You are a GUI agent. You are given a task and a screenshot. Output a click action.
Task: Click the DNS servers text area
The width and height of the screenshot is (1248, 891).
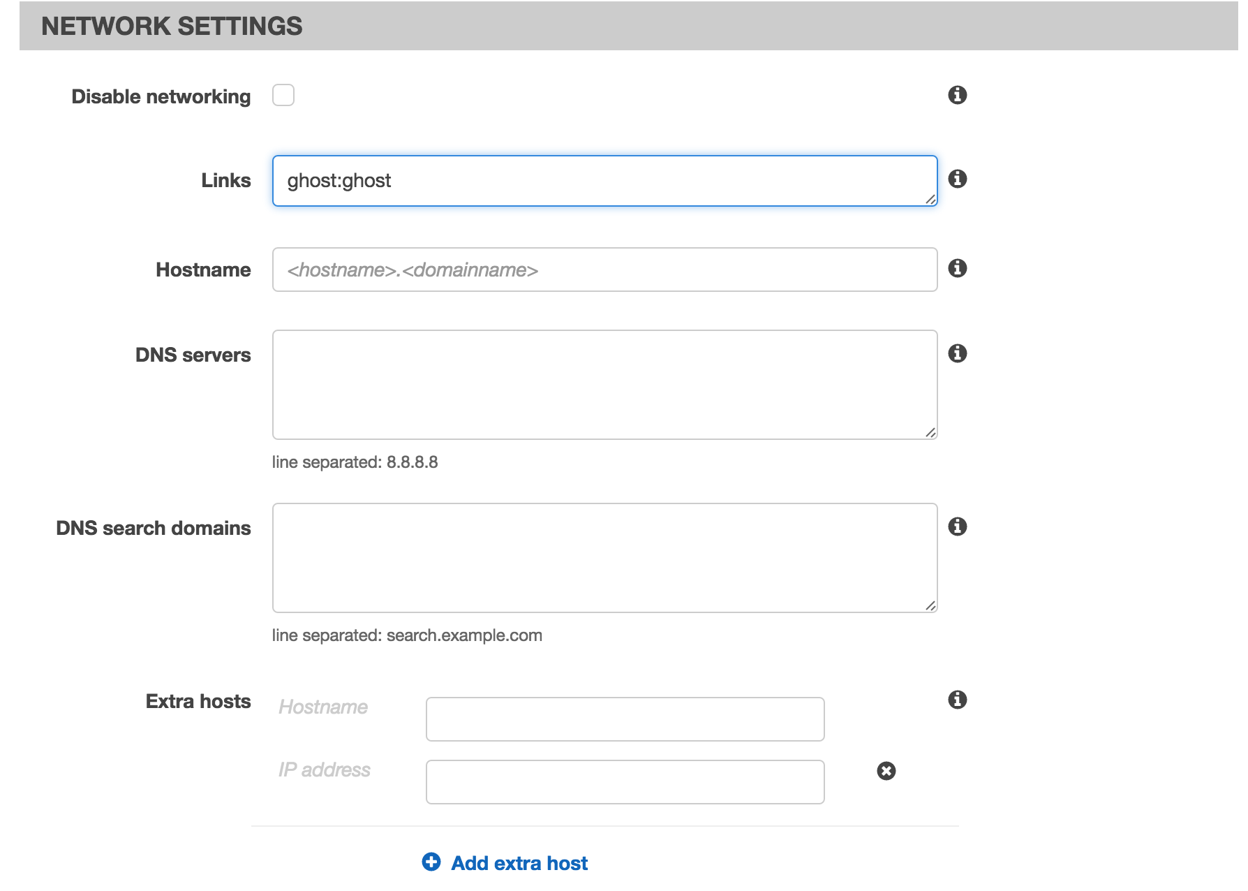pos(604,385)
